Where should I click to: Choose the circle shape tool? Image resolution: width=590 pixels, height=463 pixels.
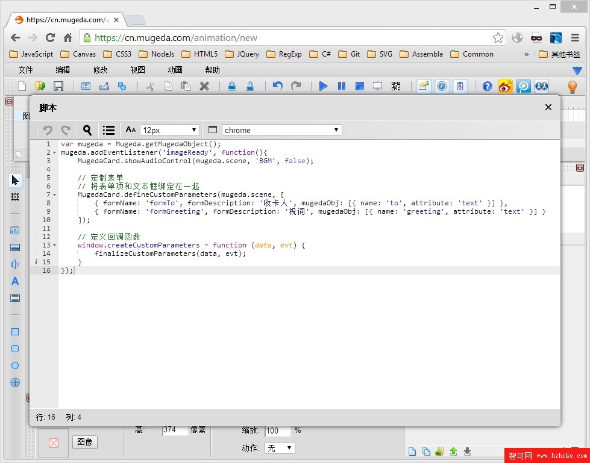point(15,365)
